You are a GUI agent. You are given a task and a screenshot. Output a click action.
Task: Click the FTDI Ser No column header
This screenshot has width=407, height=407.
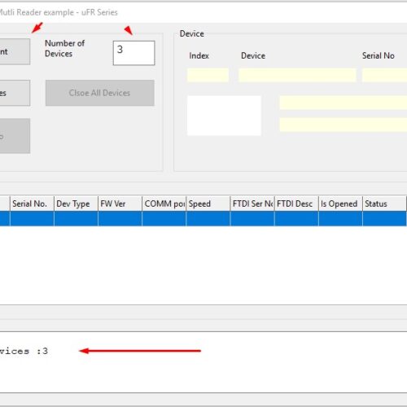(252, 203)
